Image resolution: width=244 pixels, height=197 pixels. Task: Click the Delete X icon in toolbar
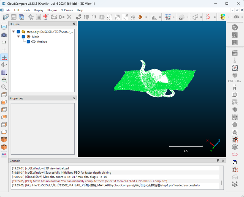click(69, 17)
